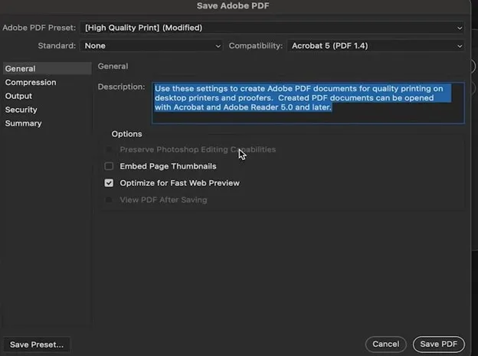
Task: Enable Embed Page Thumbnails checkbox
Action: [109, 166]
